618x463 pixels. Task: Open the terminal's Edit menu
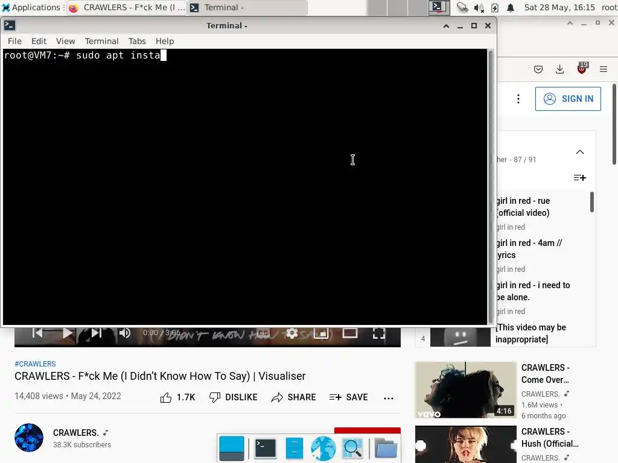[39, 41]
